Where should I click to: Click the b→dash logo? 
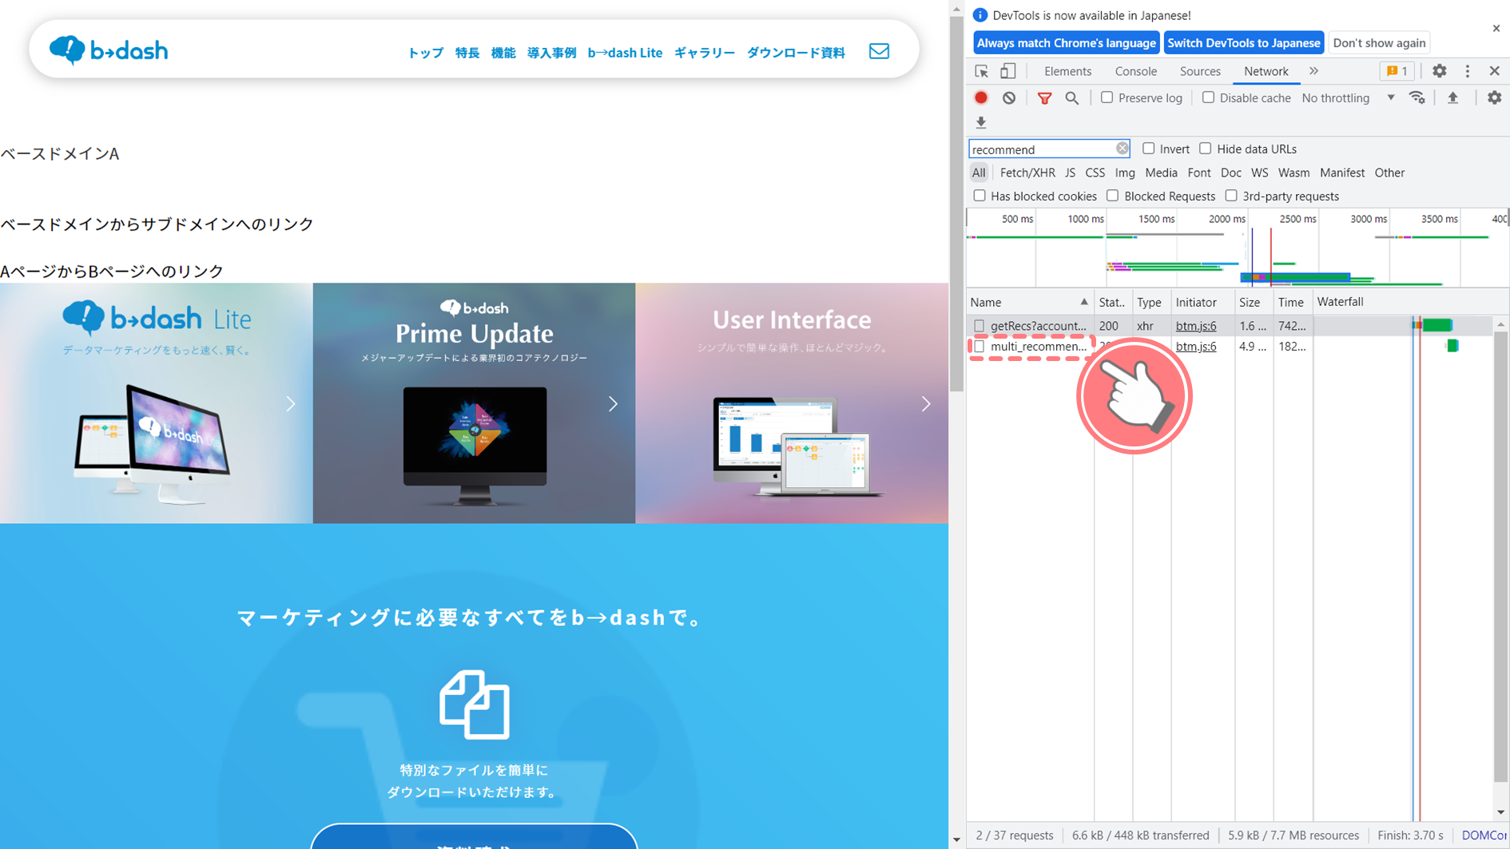109,50
